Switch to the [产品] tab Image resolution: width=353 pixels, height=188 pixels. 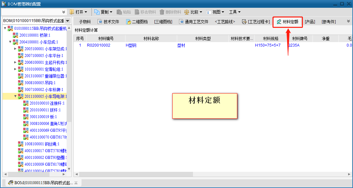[x=310, y=22]
